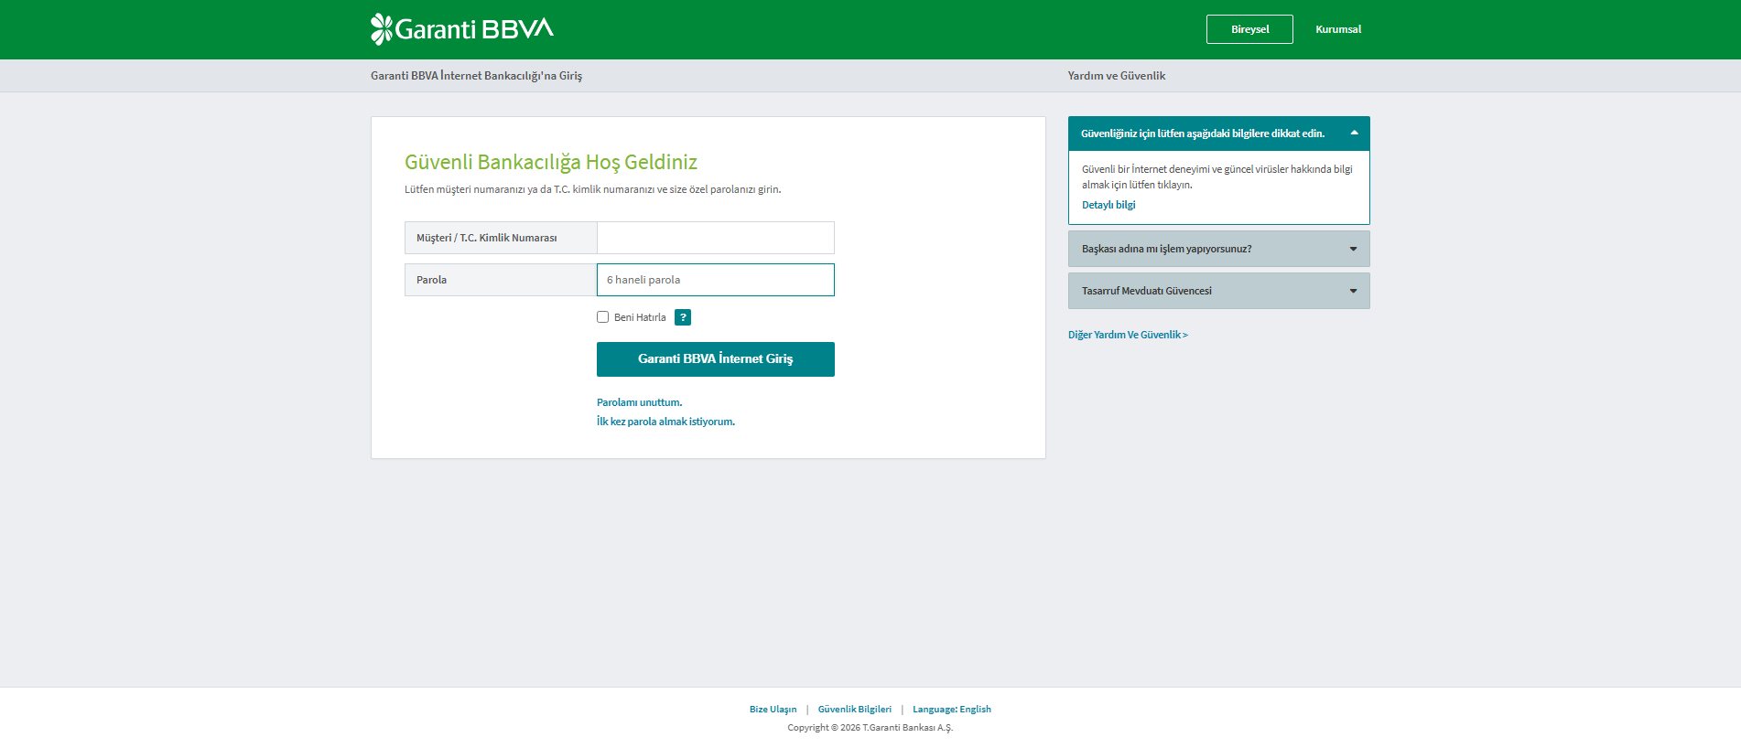Switch to the Bireysel tab

(x=1249, y=29)
